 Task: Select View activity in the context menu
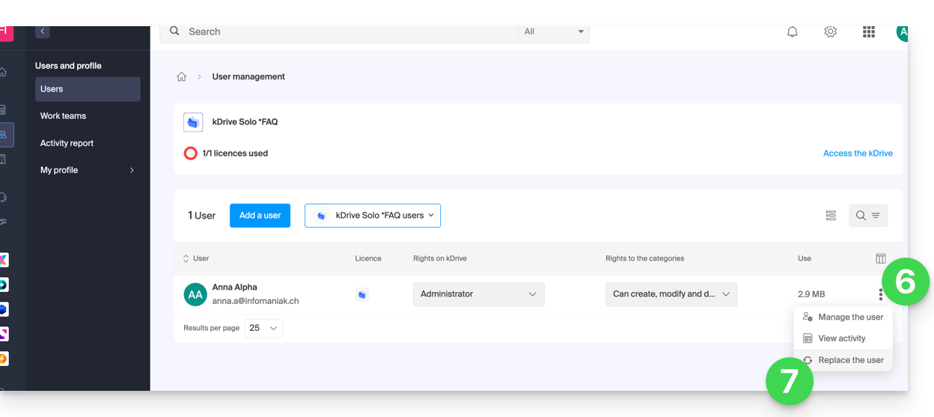[x=841, y=338]
